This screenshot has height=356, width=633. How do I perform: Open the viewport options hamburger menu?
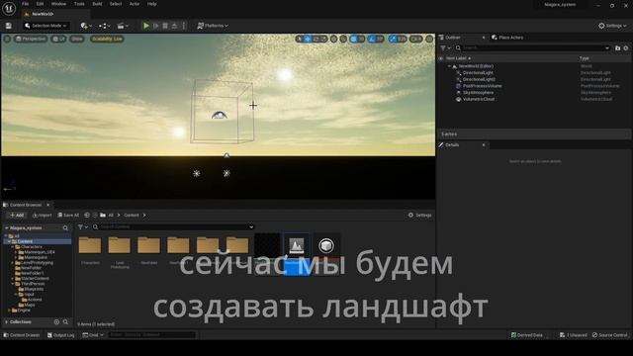[7, 39]
